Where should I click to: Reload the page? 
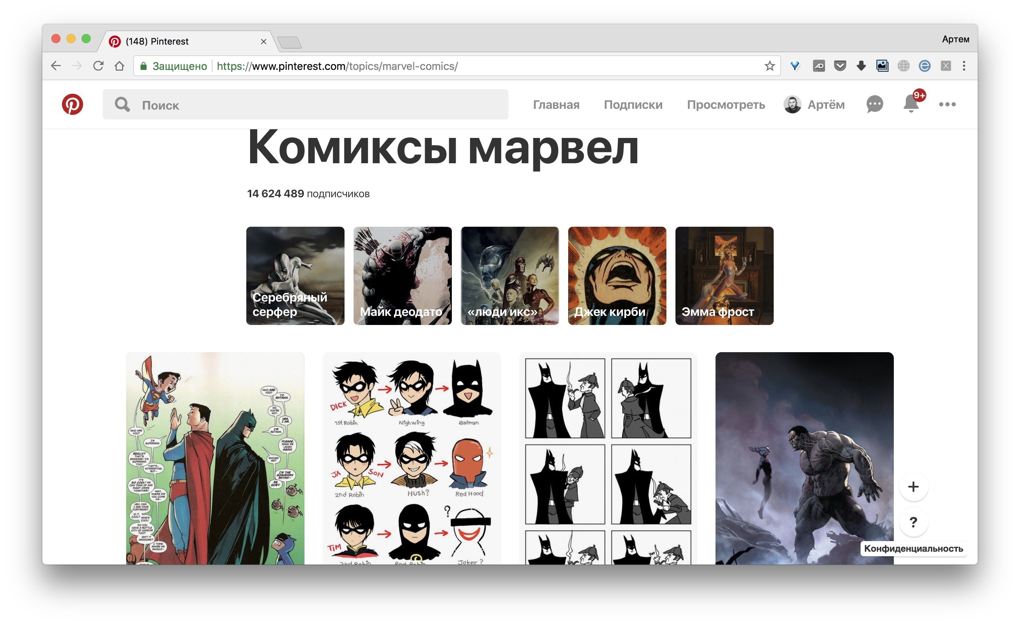click(x=98, y=66)
